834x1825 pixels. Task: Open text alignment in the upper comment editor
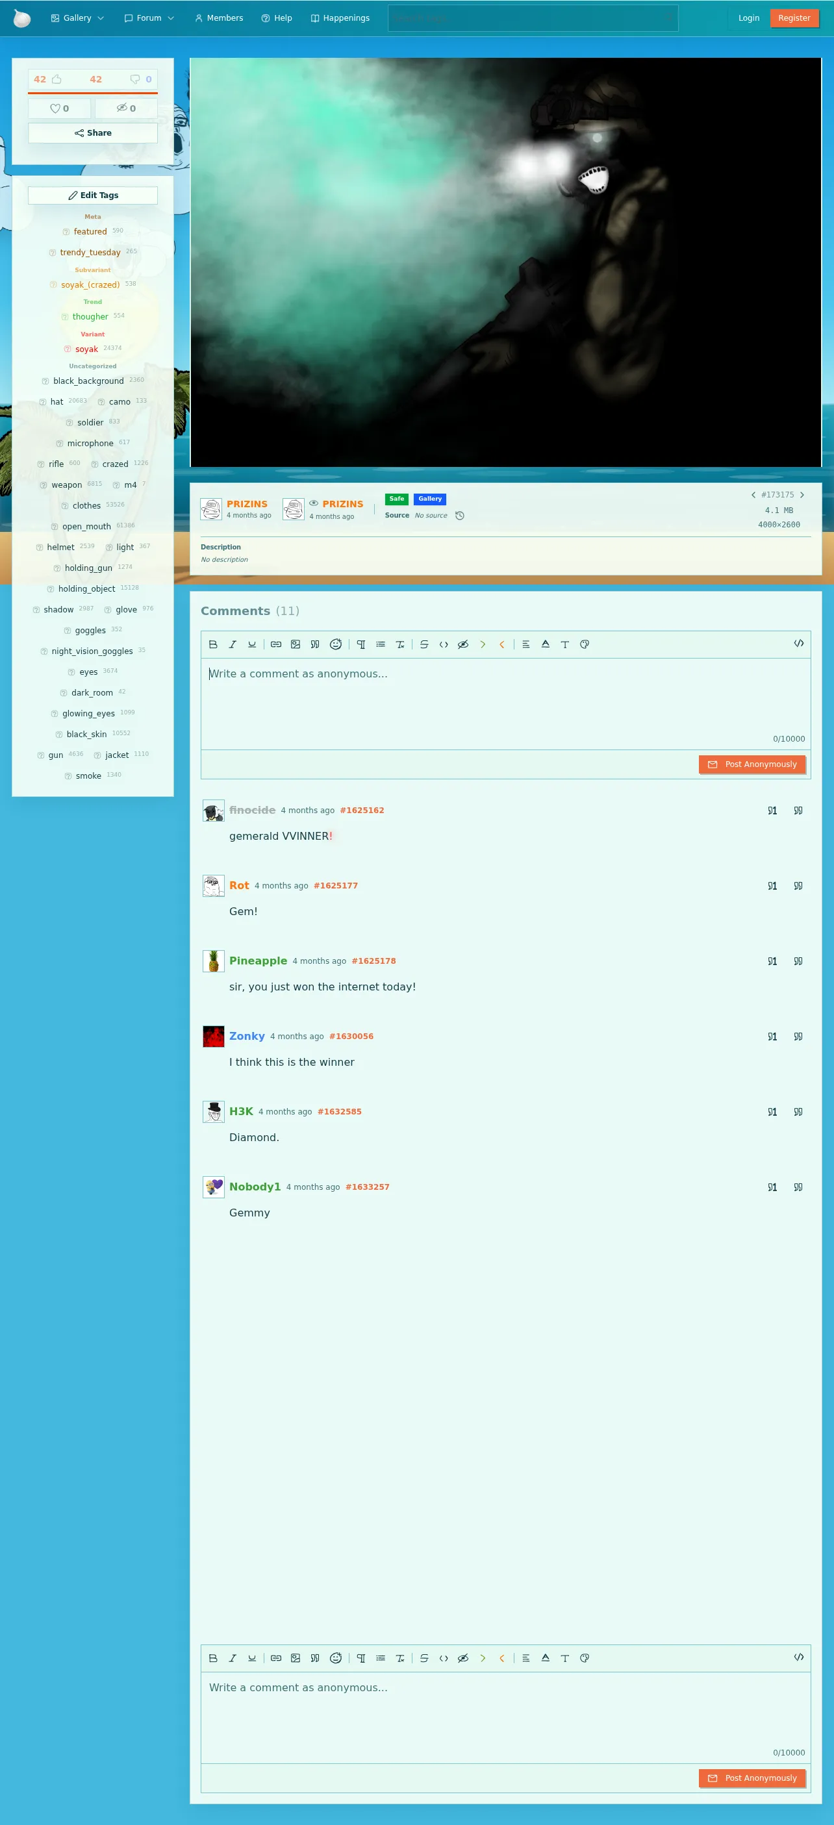point(525,645)
